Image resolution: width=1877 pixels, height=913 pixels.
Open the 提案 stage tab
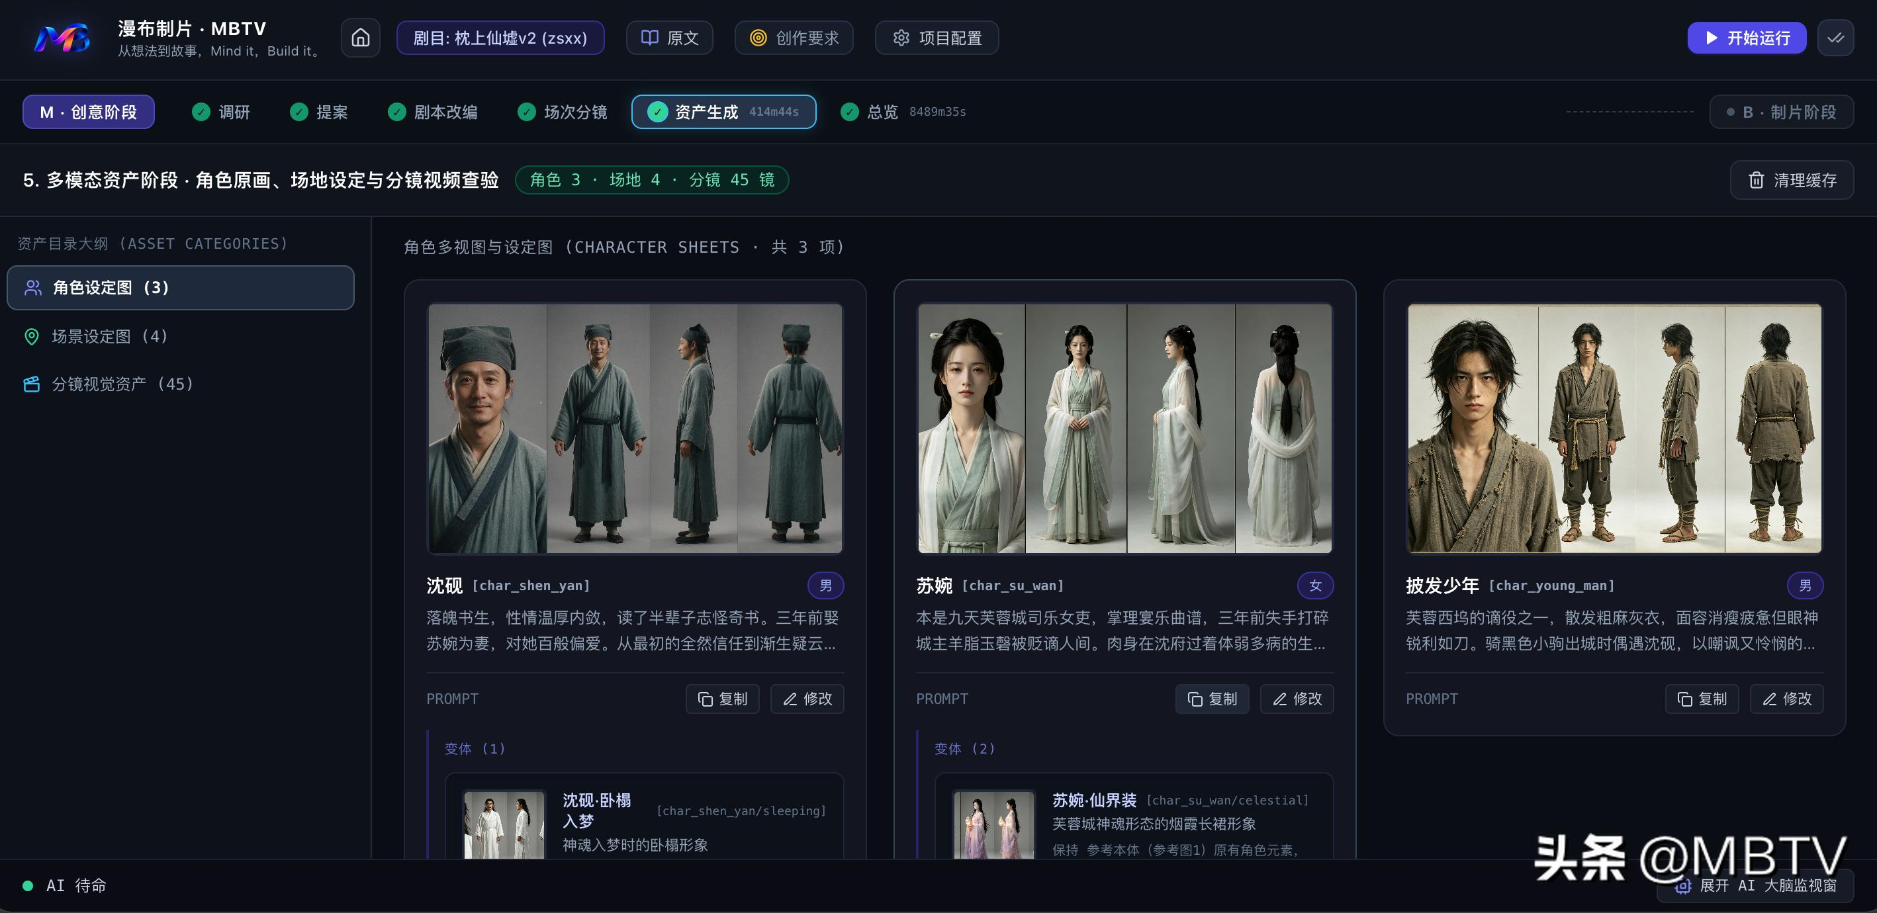click(318, 112)
